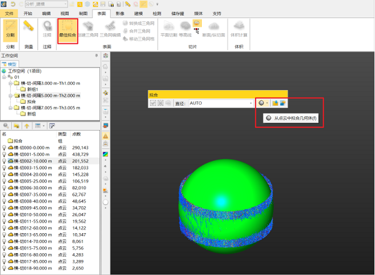Toggle visibility bulb for 横-切001-5.000 m
375x275 pixels.
pos(4,154)
